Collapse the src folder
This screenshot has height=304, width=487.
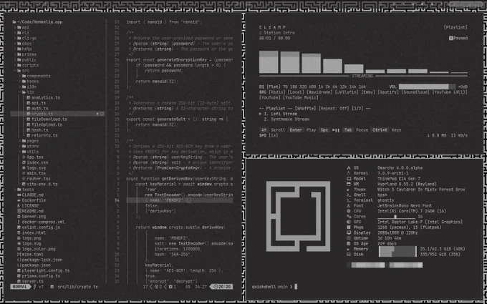pyautogui.click(x=15, y=71)
